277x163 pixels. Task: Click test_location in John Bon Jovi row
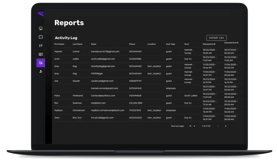(x=154, y=118)
